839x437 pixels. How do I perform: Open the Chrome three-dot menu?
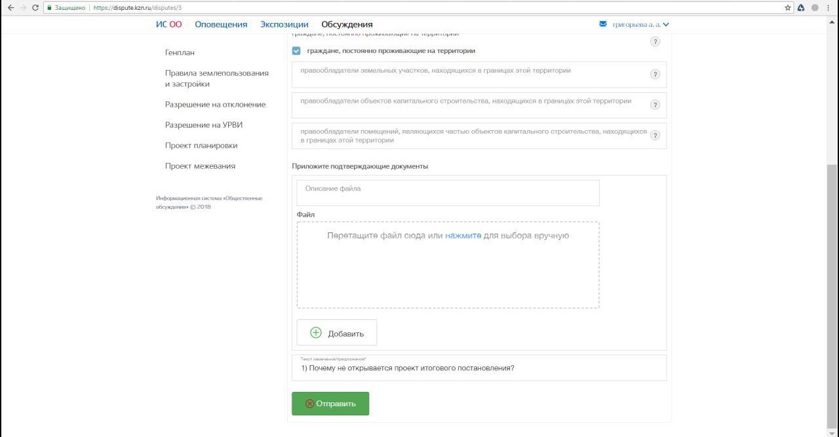[x=829, y=8]
